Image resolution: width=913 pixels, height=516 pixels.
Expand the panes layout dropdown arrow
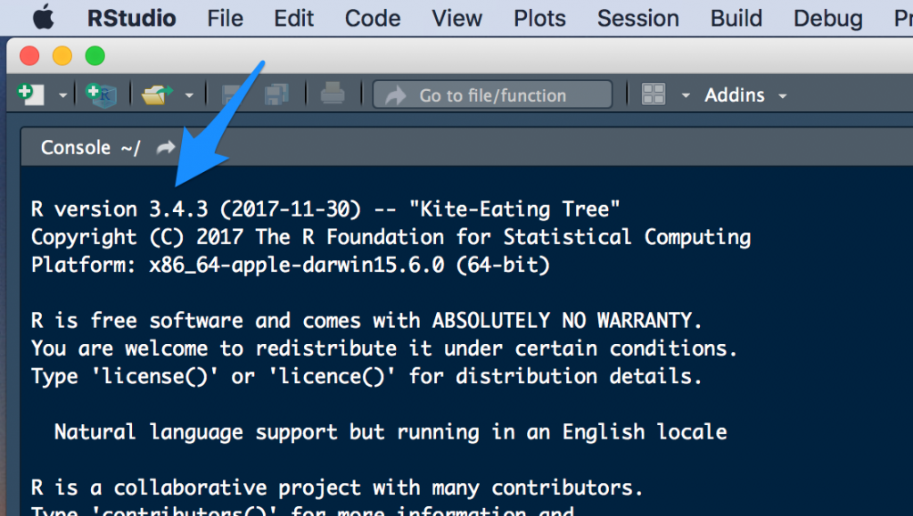[x=686, y=95]
